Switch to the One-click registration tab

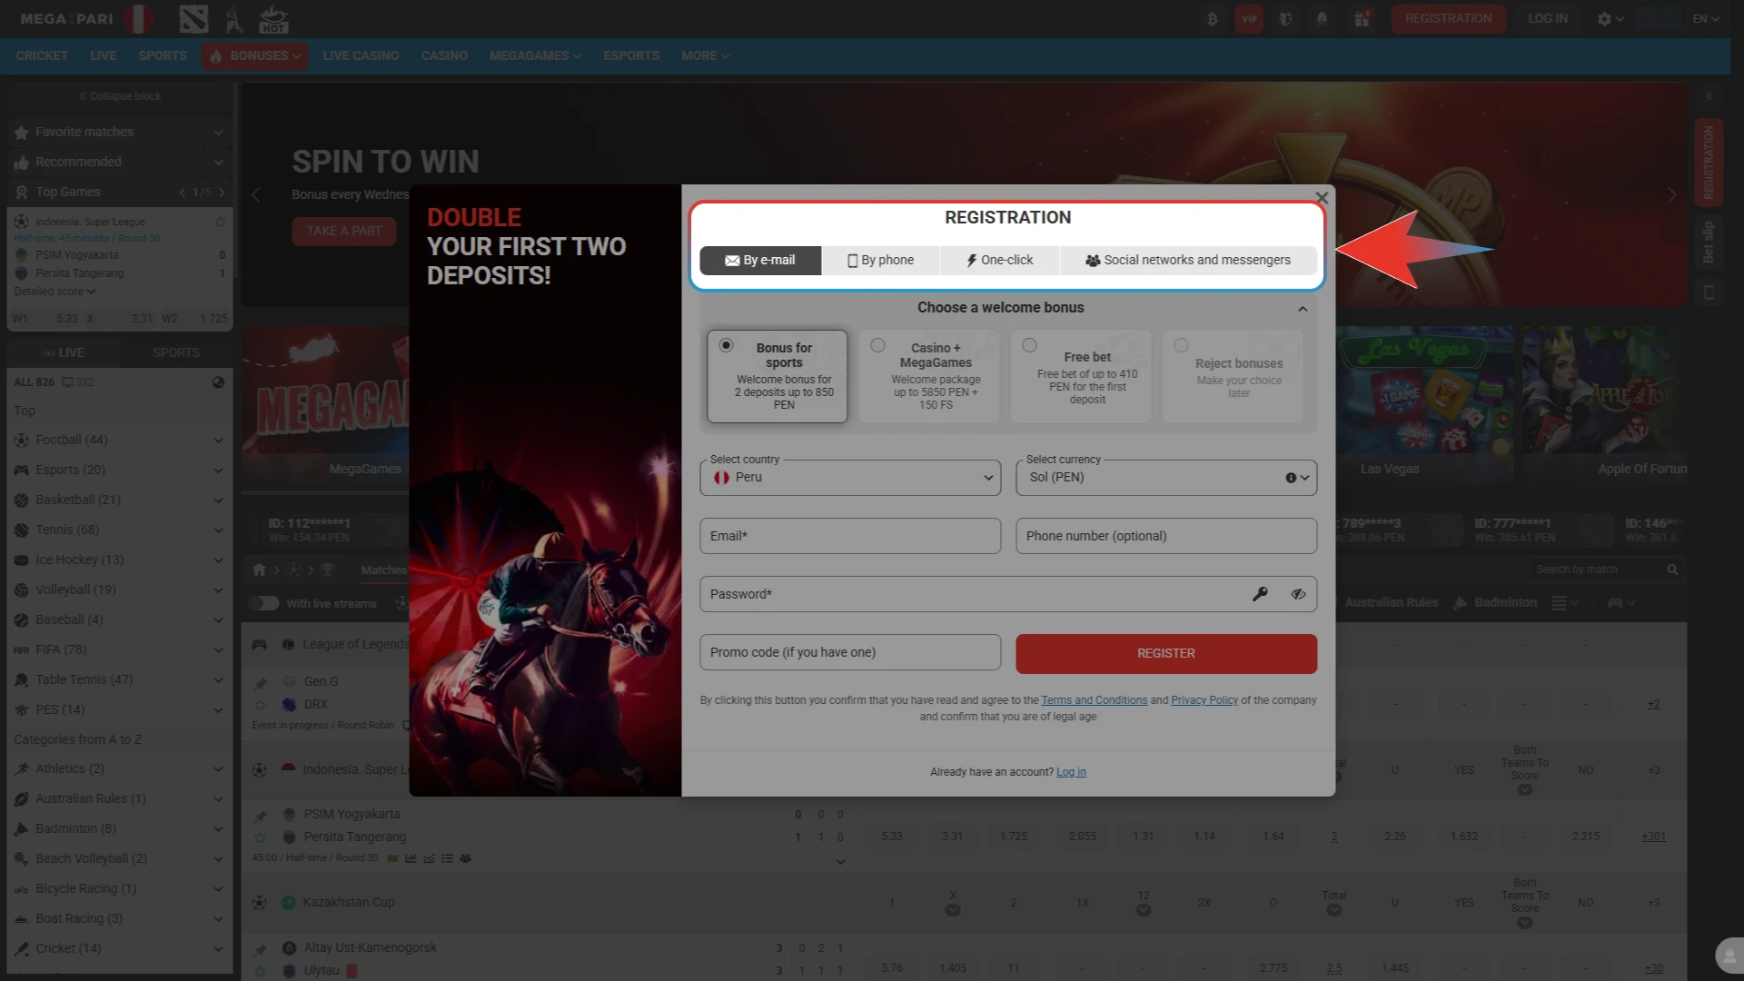999,260
